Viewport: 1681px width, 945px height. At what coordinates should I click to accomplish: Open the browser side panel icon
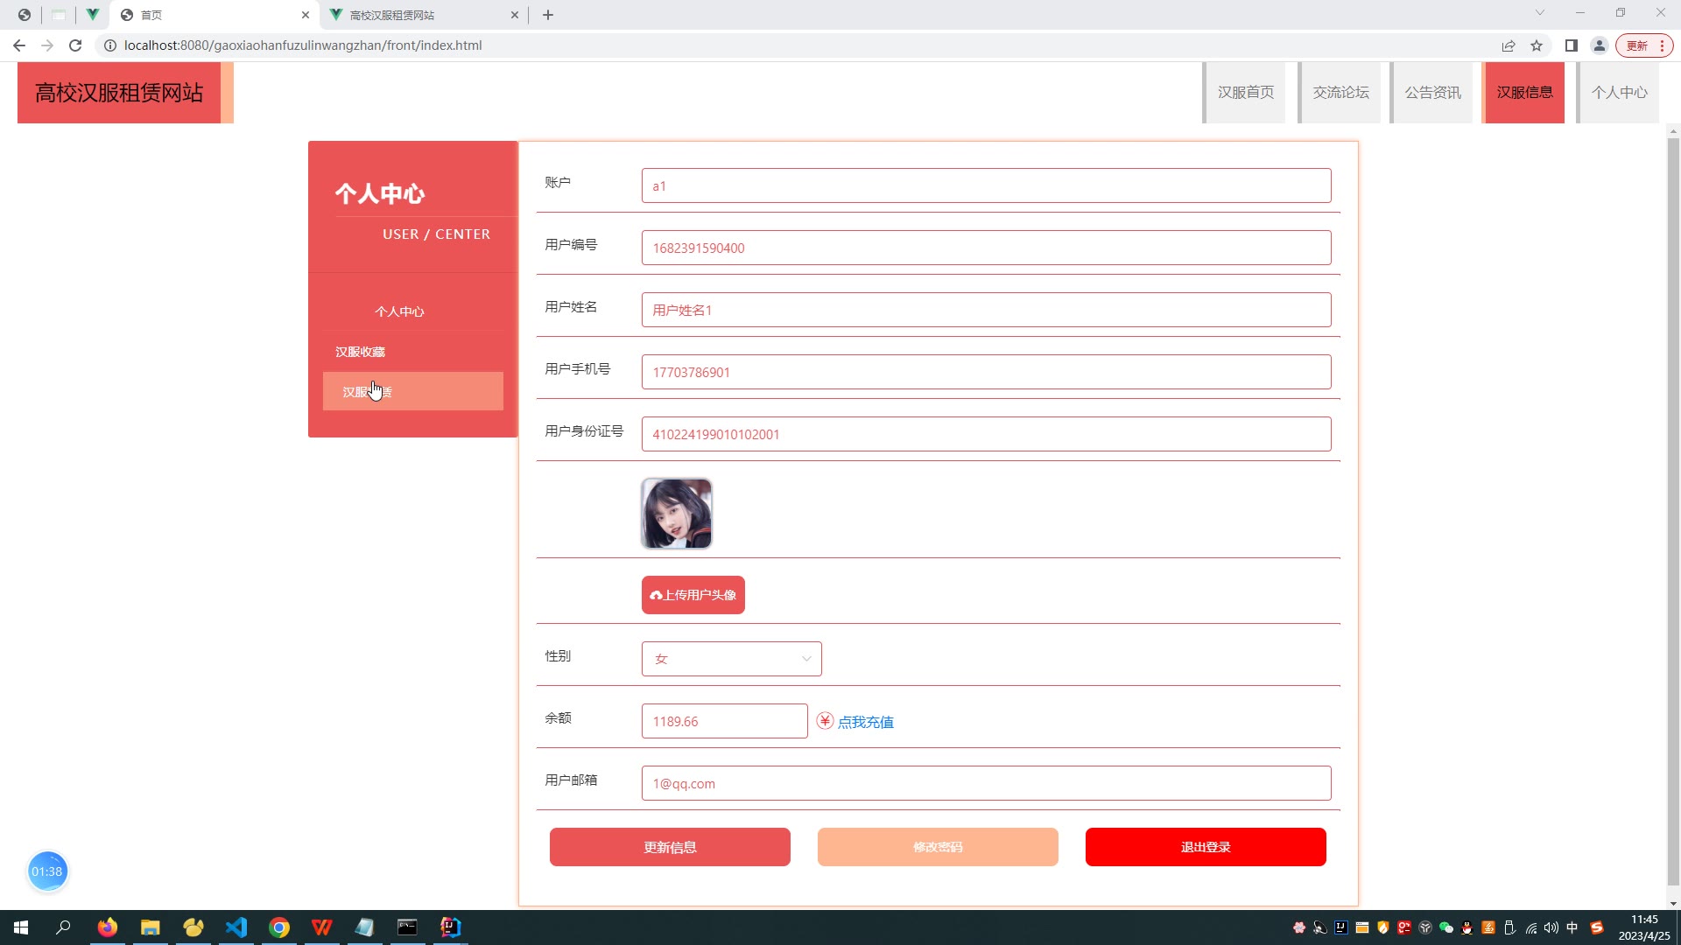pyautogui.click(x=1572, y=45)
